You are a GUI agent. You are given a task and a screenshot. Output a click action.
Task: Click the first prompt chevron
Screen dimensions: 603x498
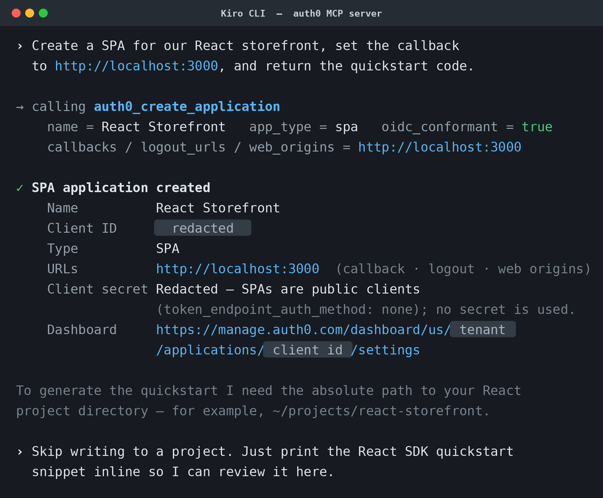click(20, 46)
